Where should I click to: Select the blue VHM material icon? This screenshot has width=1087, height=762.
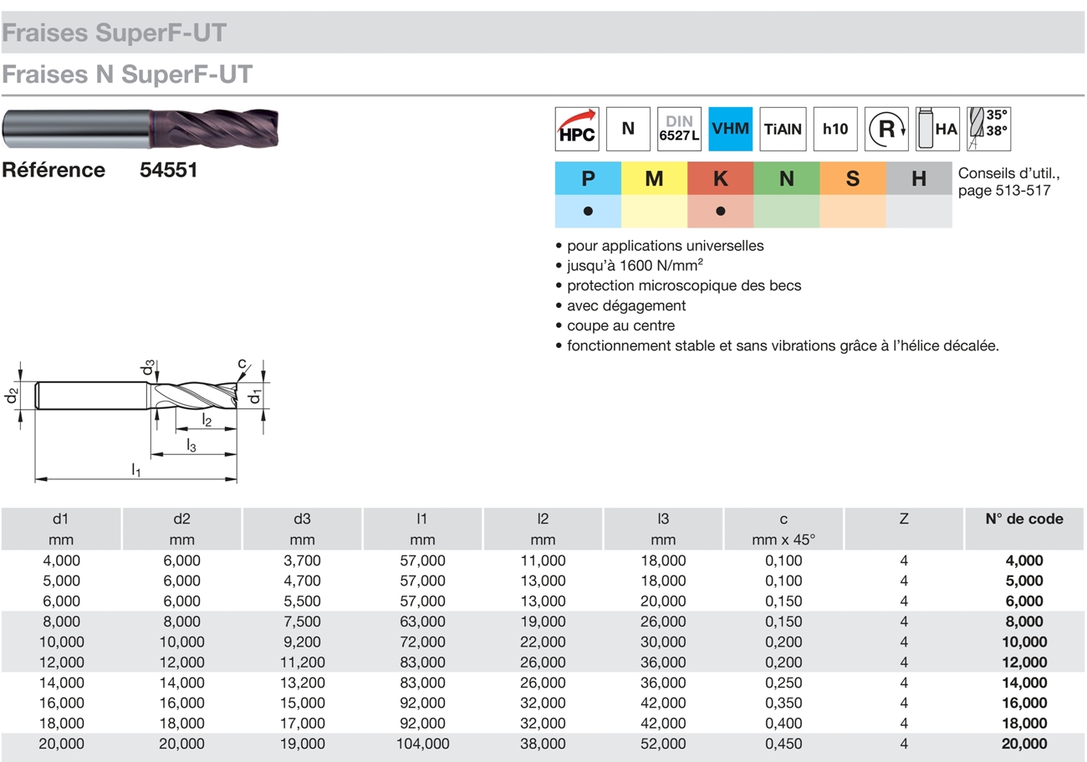click(x=731, y=129)
